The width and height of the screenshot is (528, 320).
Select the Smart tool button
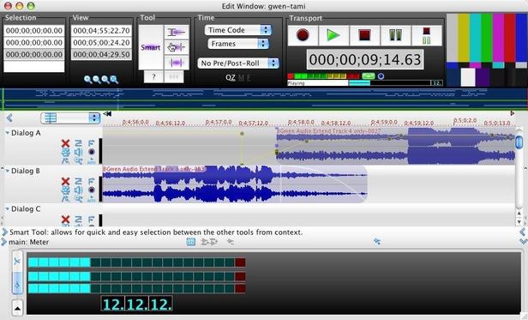[x=151, y=47]
